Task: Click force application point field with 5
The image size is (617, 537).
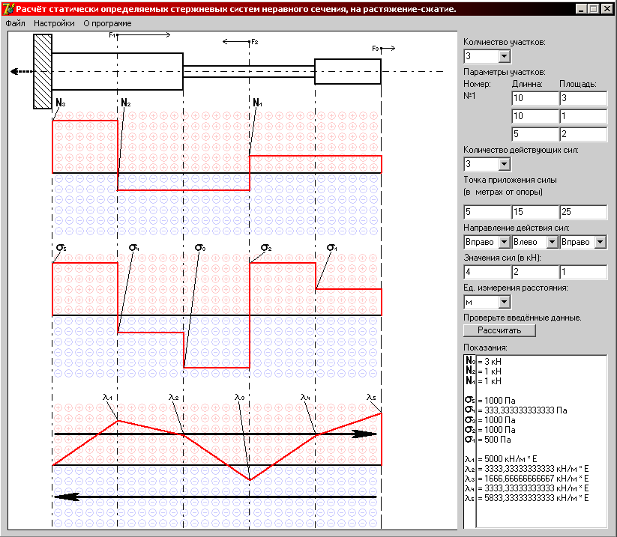Action: [487, 212]
